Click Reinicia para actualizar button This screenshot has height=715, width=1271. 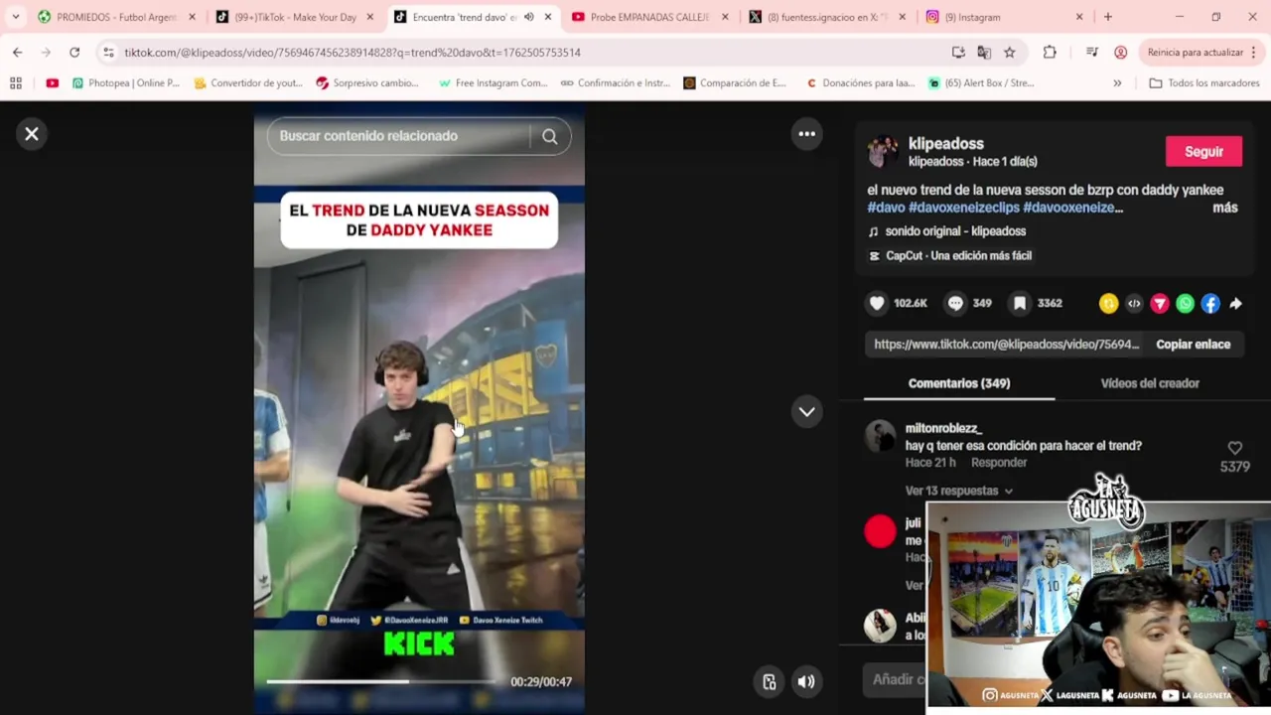[1195, 52]
